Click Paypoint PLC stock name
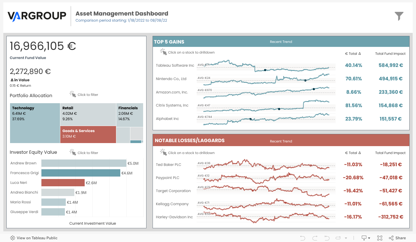 pos(167,178)
